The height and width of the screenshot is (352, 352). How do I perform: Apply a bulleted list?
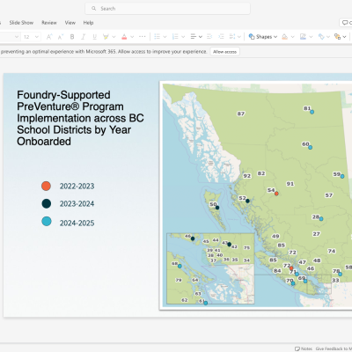(158, 37)
